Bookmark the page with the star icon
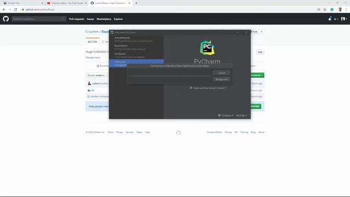The width and height of the screenshot is (350, 197). (325, 10)
